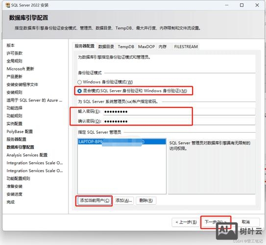Click 服务器配置 step in left sidebar

(x=16, y=139)
